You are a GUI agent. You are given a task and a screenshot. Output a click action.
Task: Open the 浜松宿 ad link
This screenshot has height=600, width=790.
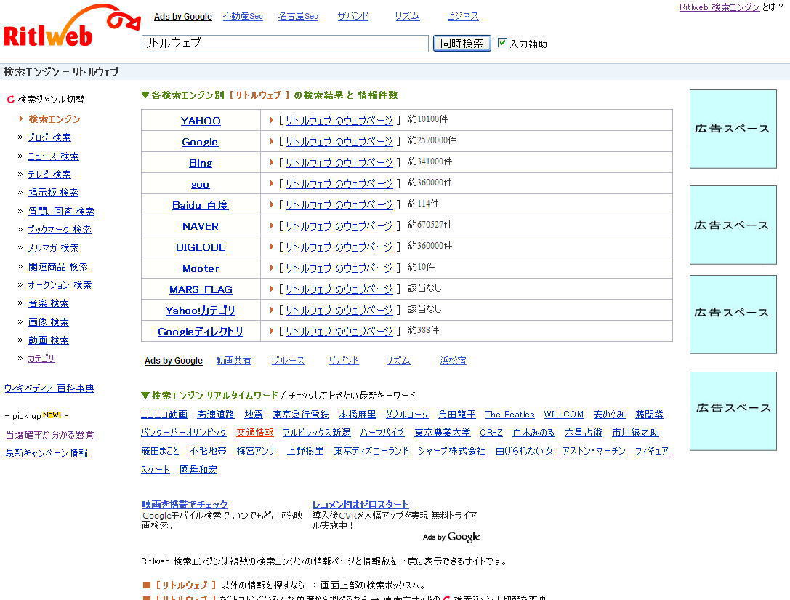click(x=453, y=361)
